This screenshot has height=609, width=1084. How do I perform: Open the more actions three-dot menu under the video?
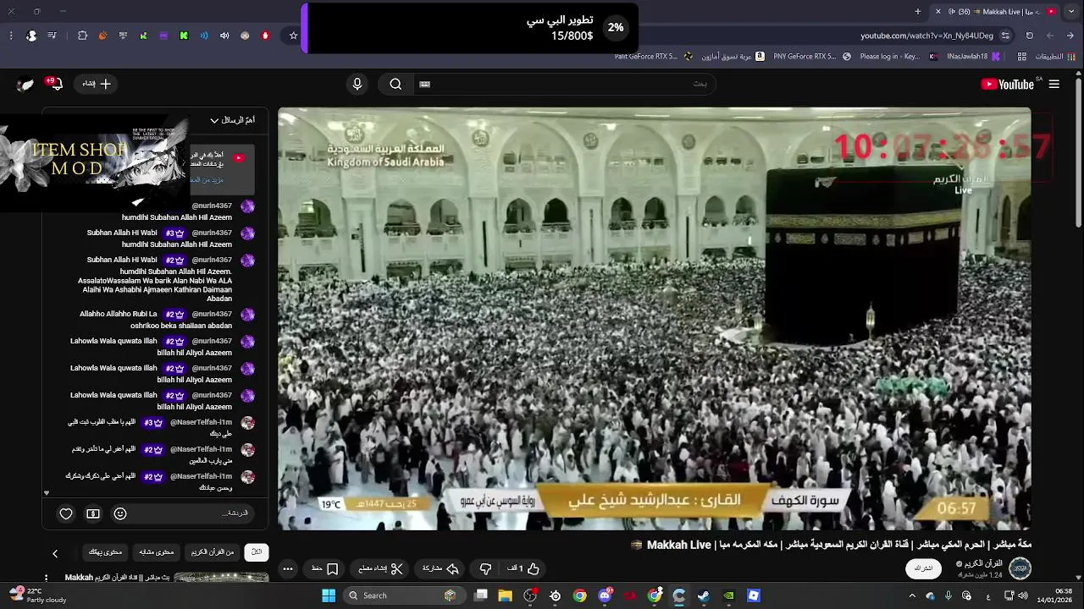coord(288,568)
